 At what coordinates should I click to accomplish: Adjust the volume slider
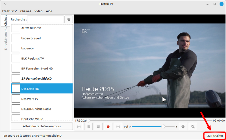153,127
